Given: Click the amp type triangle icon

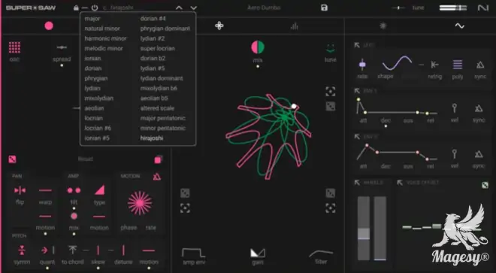Looking at the screenshot, I should pyautogui.click(x=100, y=190).
